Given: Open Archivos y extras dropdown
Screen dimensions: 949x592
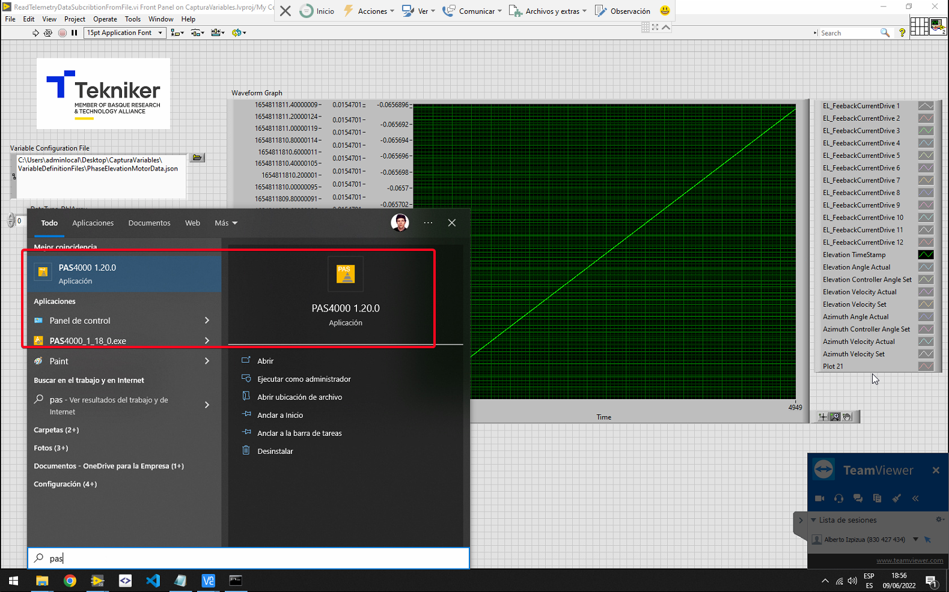Looking at the screenshot, I should [548, 11].
